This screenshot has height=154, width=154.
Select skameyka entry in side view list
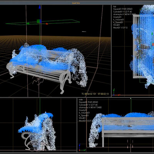90,107
